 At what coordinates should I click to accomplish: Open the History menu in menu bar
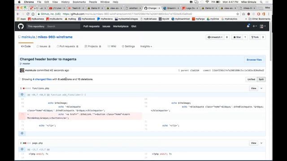65,2
